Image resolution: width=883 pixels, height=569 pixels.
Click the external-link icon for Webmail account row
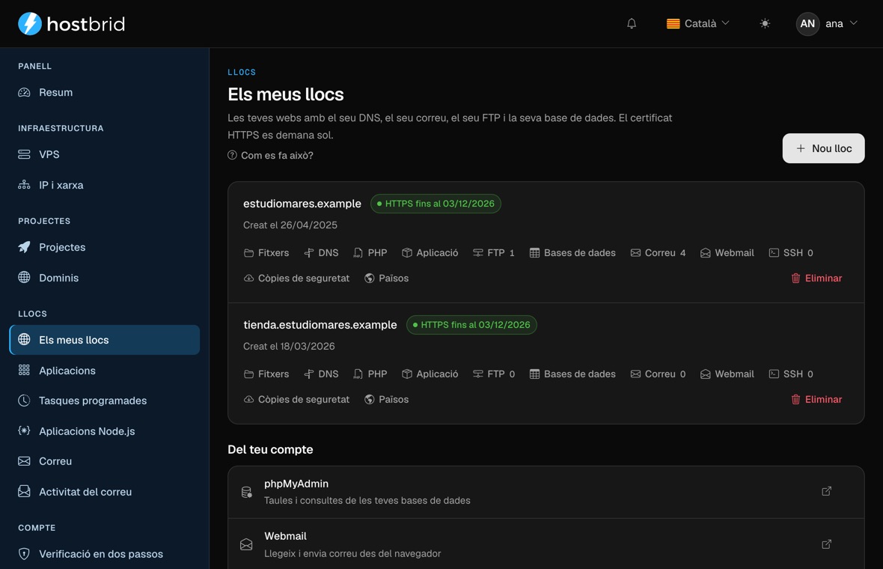(x=826, y=544)
